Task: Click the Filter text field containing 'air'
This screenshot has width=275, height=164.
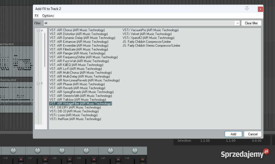Action: click(139, 23)
